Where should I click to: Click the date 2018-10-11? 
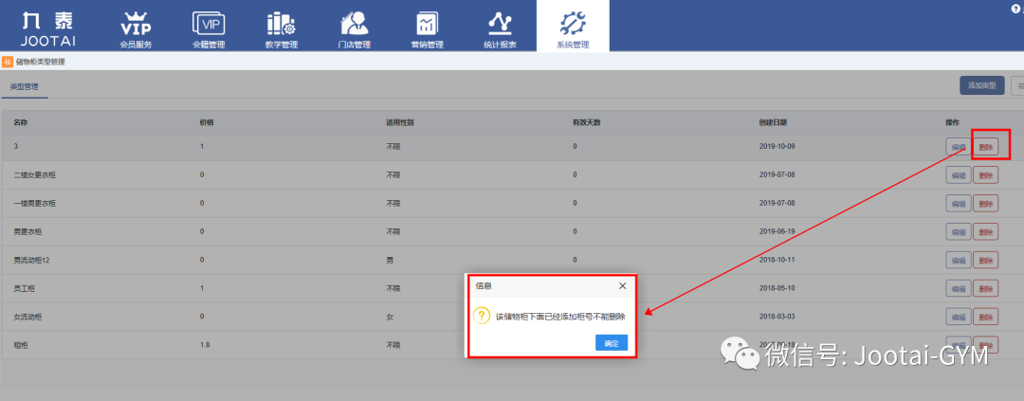click(x=777, y=260)
